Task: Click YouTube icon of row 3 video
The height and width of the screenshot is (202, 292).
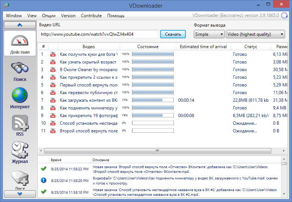Action: (x=53, y=69)
